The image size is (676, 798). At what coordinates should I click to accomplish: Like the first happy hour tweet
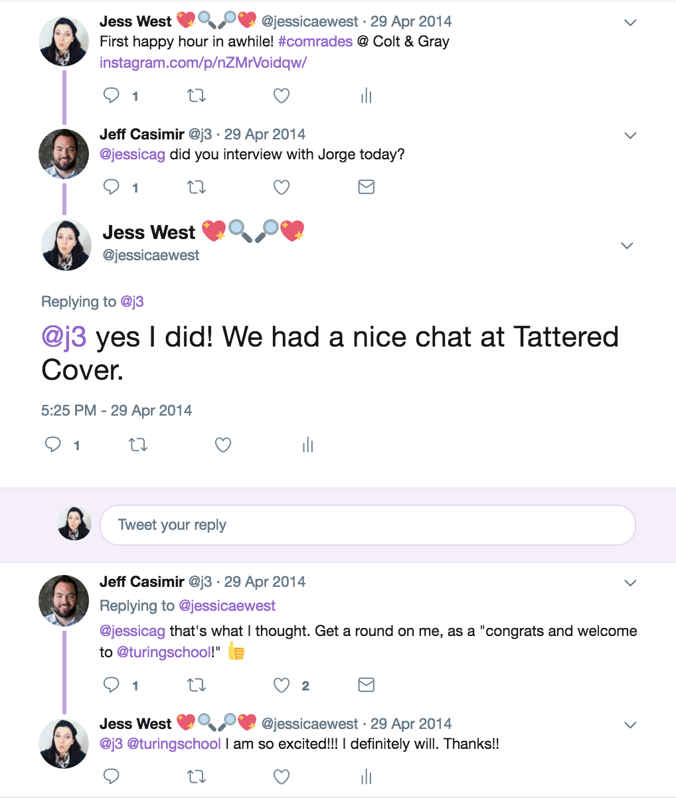(x=282, y=96)
